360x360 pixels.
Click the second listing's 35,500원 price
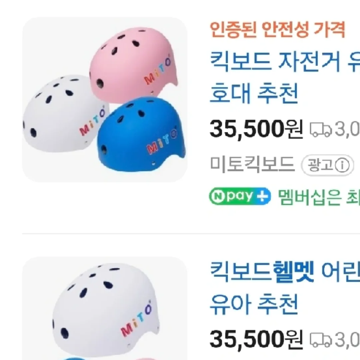pos(256,339)
